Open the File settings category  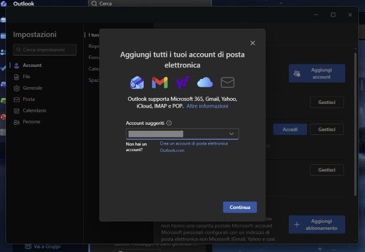27,76
